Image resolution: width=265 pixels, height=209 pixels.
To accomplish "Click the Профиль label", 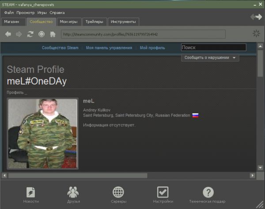I will (x=15, y=93).
